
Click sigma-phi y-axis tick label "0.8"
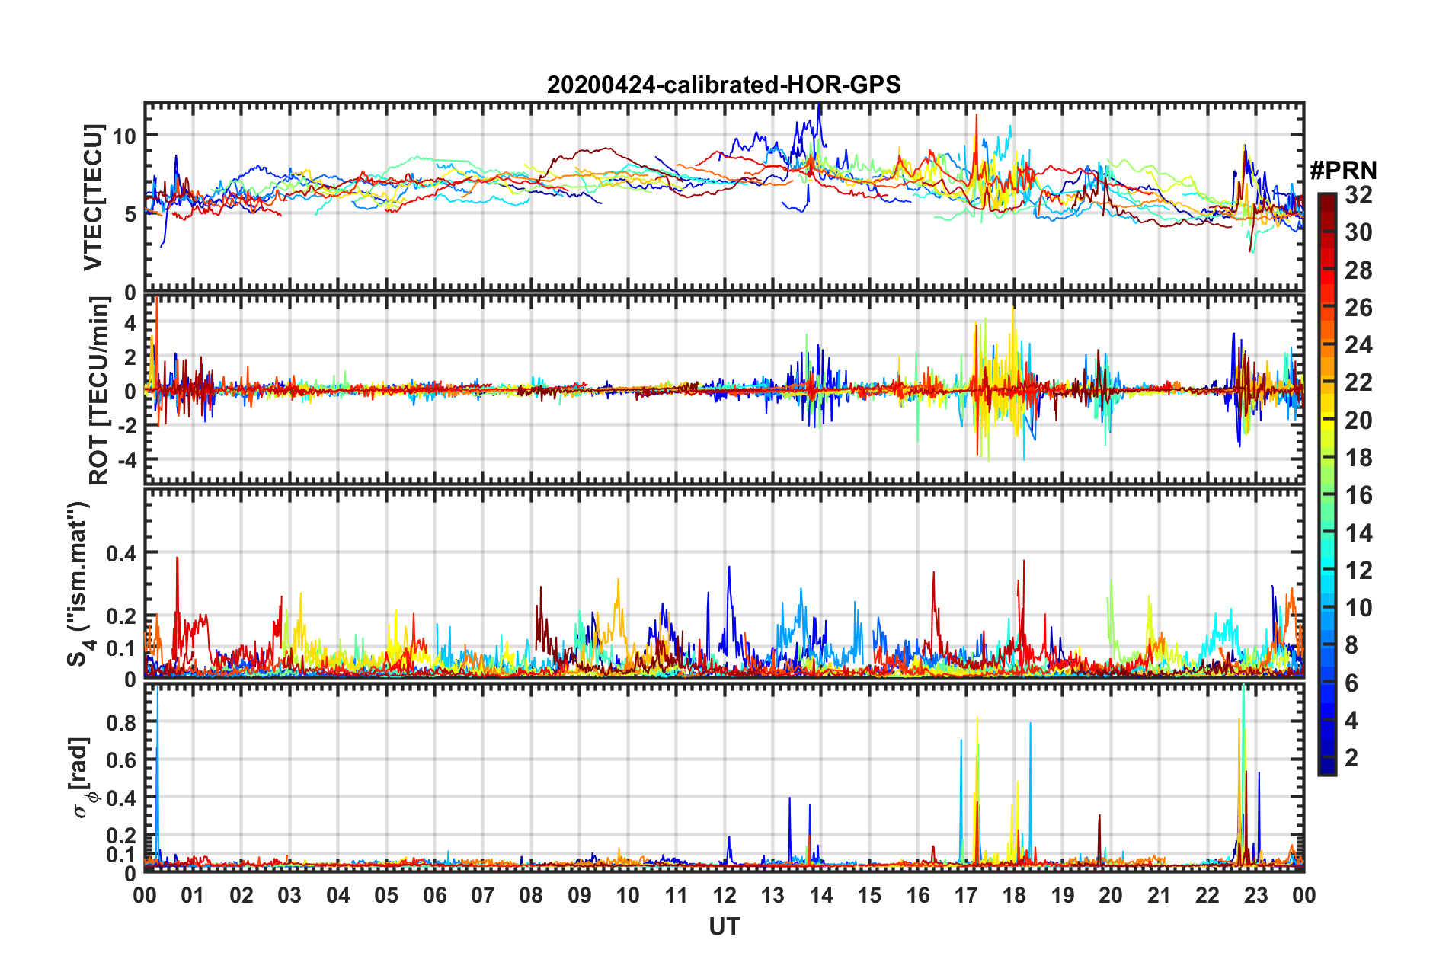pyautogui.click(x=122, y=722)
